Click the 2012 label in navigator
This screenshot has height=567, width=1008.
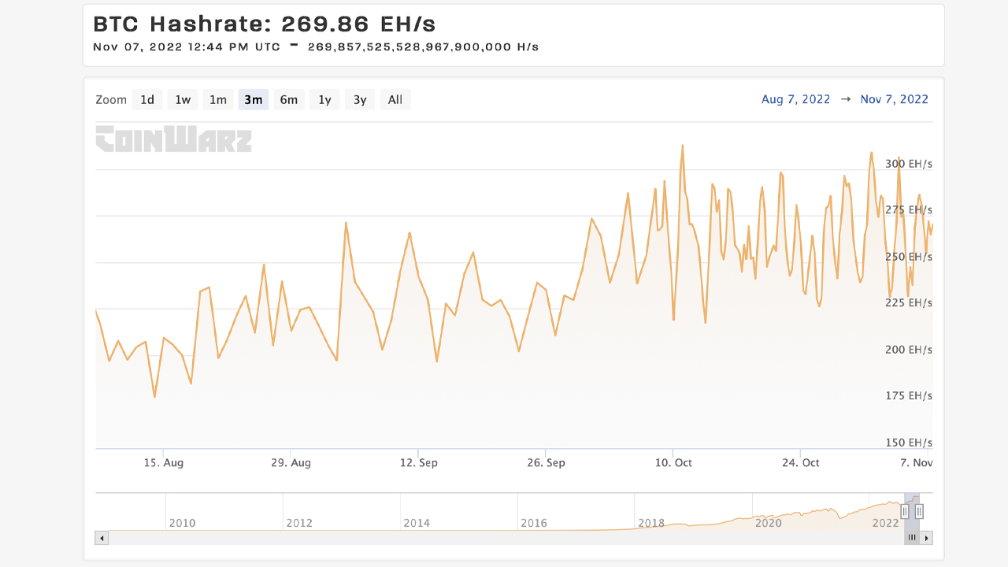tap(299, 523)
